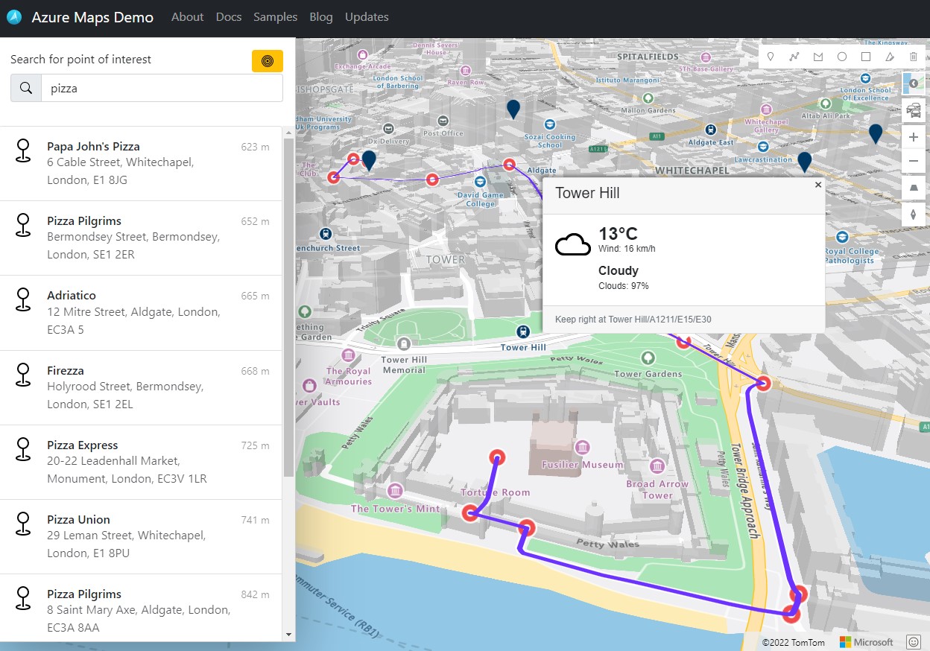Click the Post Office mail icon
The height and width of the screenshot is (651, 930).
coord(443,121)
